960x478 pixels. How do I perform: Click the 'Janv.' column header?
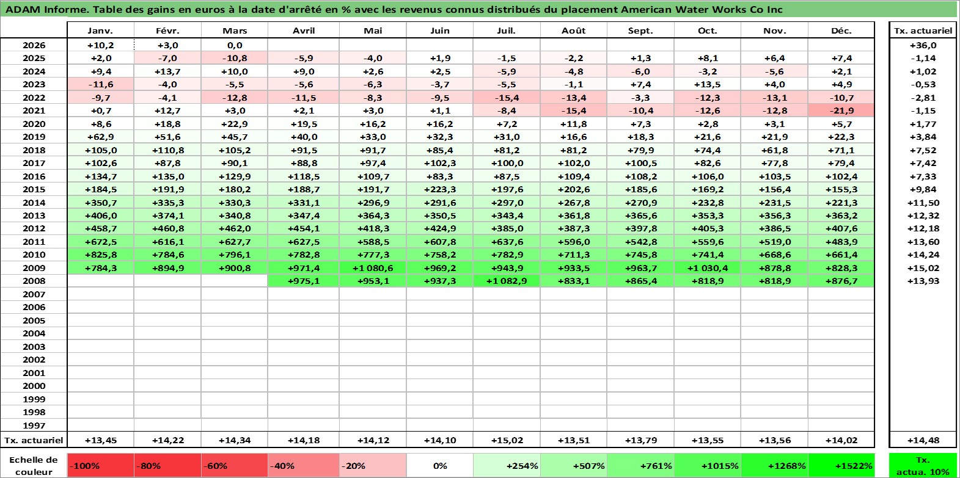click(x=101, y=31)
